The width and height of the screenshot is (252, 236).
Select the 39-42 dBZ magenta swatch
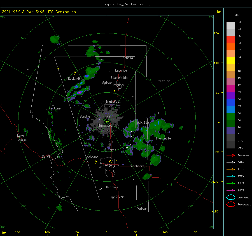(231, 88)
